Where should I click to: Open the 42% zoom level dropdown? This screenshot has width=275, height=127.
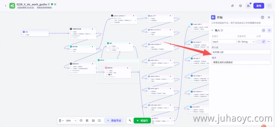71,120
